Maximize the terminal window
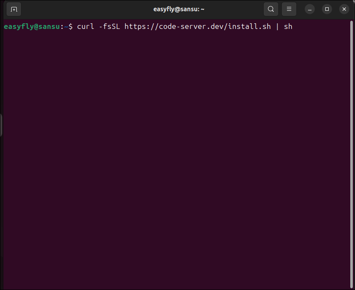 click(327, 9)
